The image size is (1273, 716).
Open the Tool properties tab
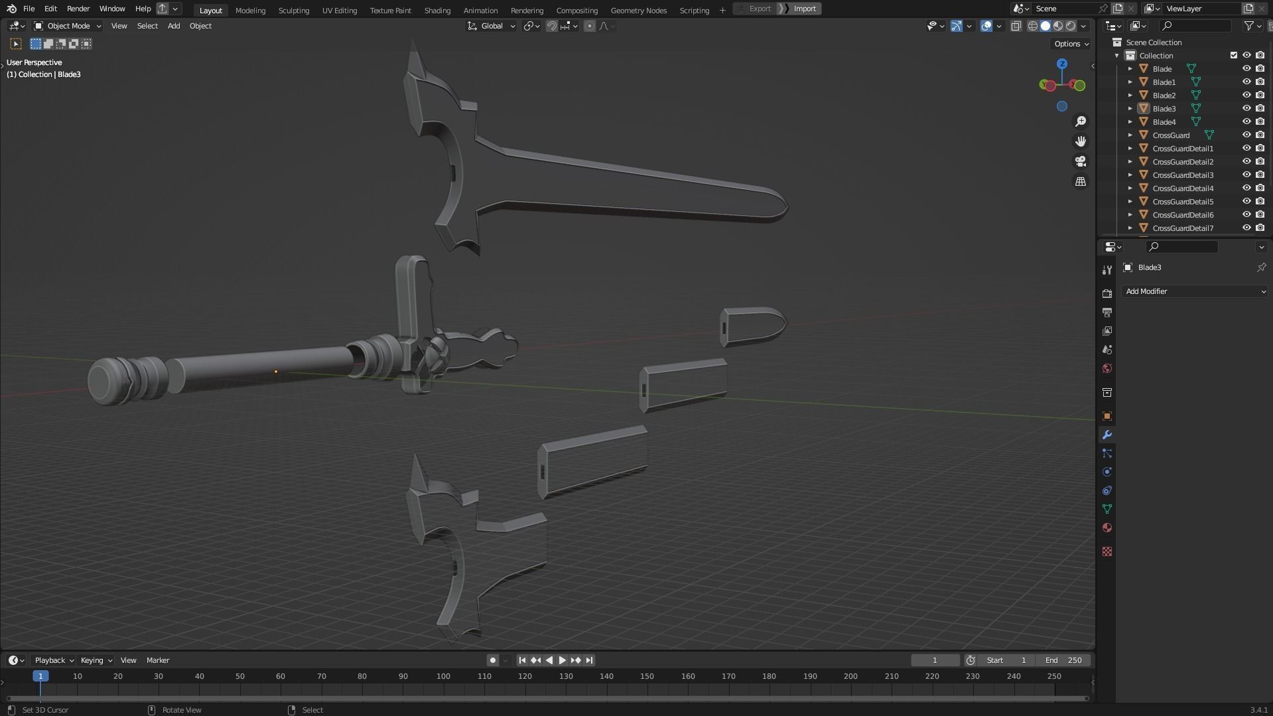(1106, 269)
